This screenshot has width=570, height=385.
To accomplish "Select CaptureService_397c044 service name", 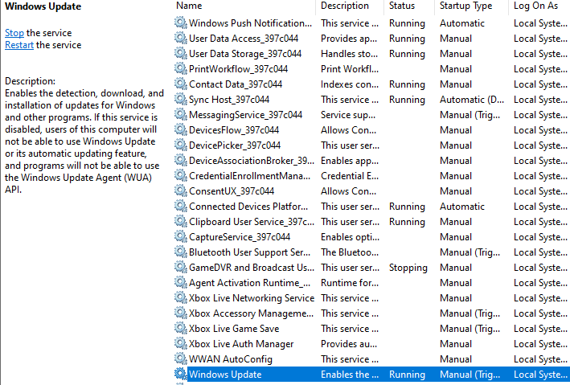I will (x=240, y=237).
